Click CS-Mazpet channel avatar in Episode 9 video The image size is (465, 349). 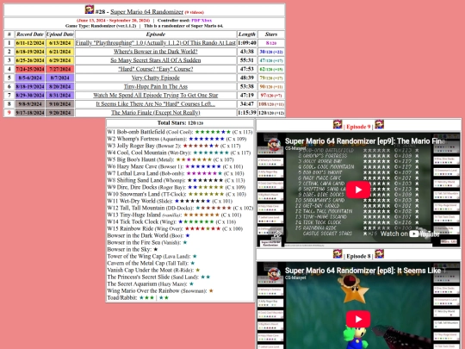(x=274, y=144)
